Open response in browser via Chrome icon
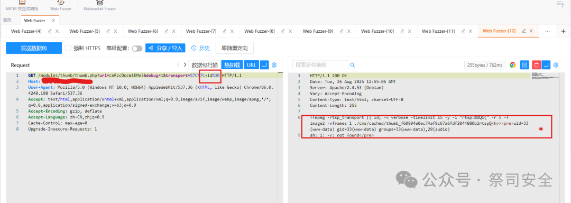 click(513, 65)
